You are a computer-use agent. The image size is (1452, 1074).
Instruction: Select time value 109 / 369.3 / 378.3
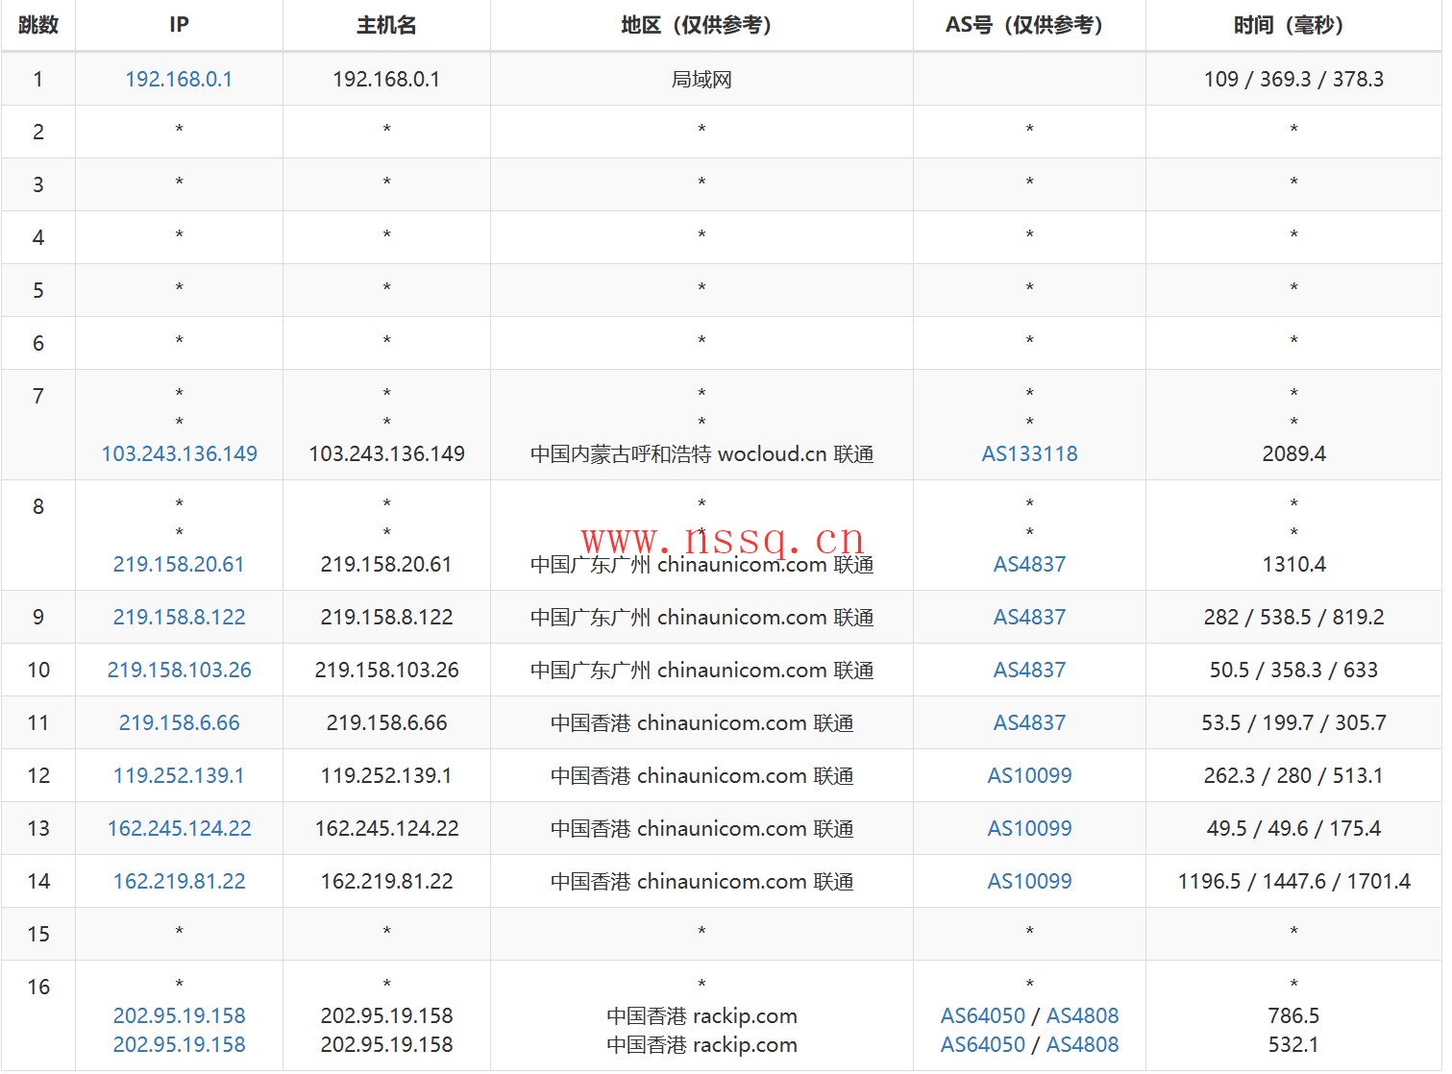pyautogui.click(x=1293, y=79)
